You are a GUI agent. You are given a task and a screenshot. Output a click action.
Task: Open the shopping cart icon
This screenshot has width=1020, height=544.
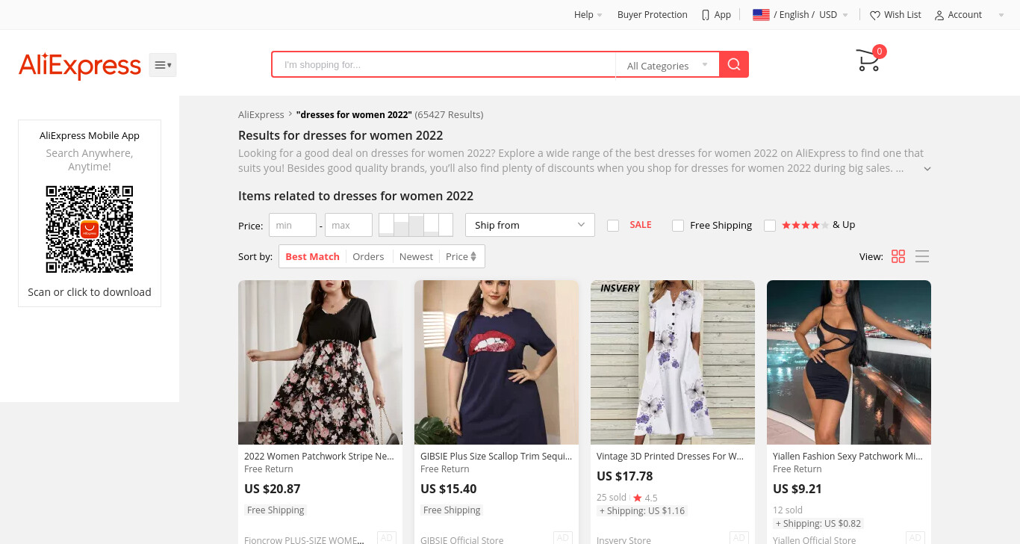point(868,61)
